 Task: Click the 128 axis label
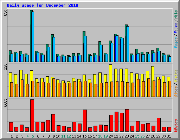tap(5, 67)
